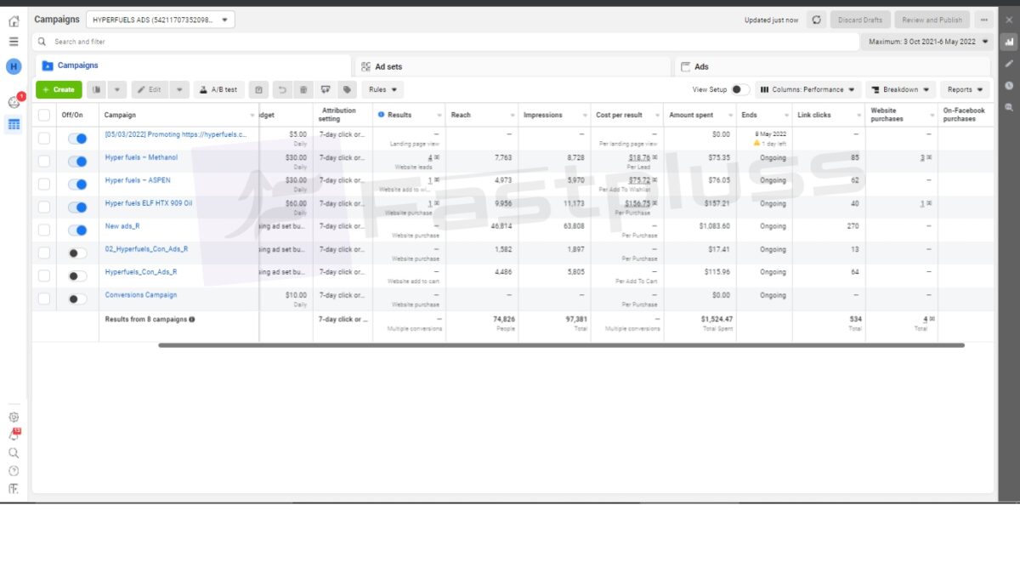The width and height of the screenshot is (1020, 574).
Task: Click the report a problem icon at sidebar bottom
Action: pos(14,489)
